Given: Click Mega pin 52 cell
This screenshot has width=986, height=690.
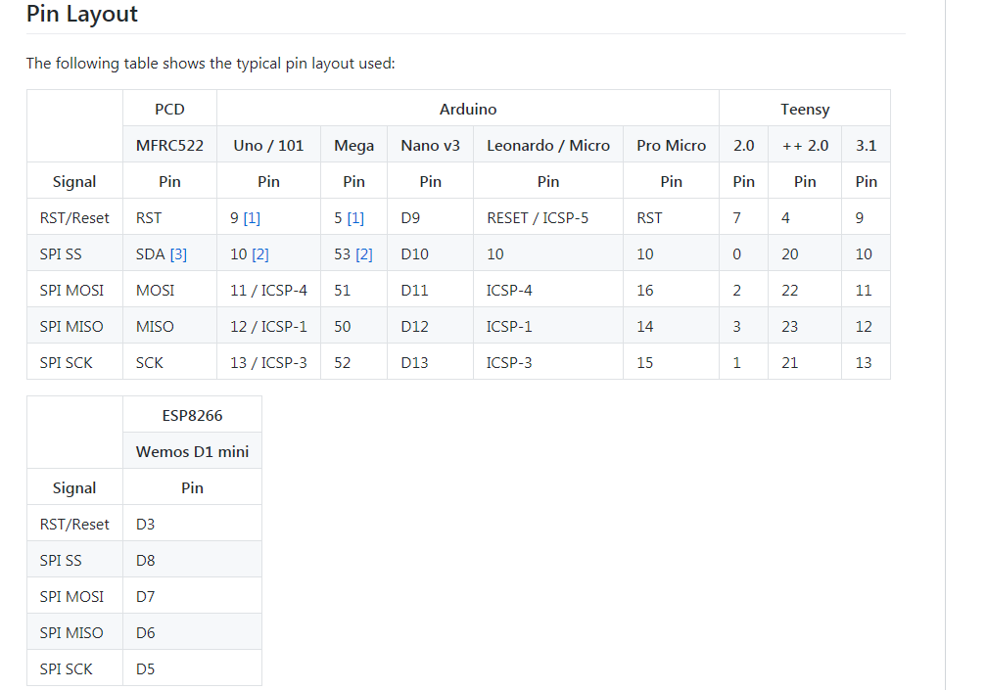Looking at the screenshot, I should pyautogui.click(x=354, y=363).
